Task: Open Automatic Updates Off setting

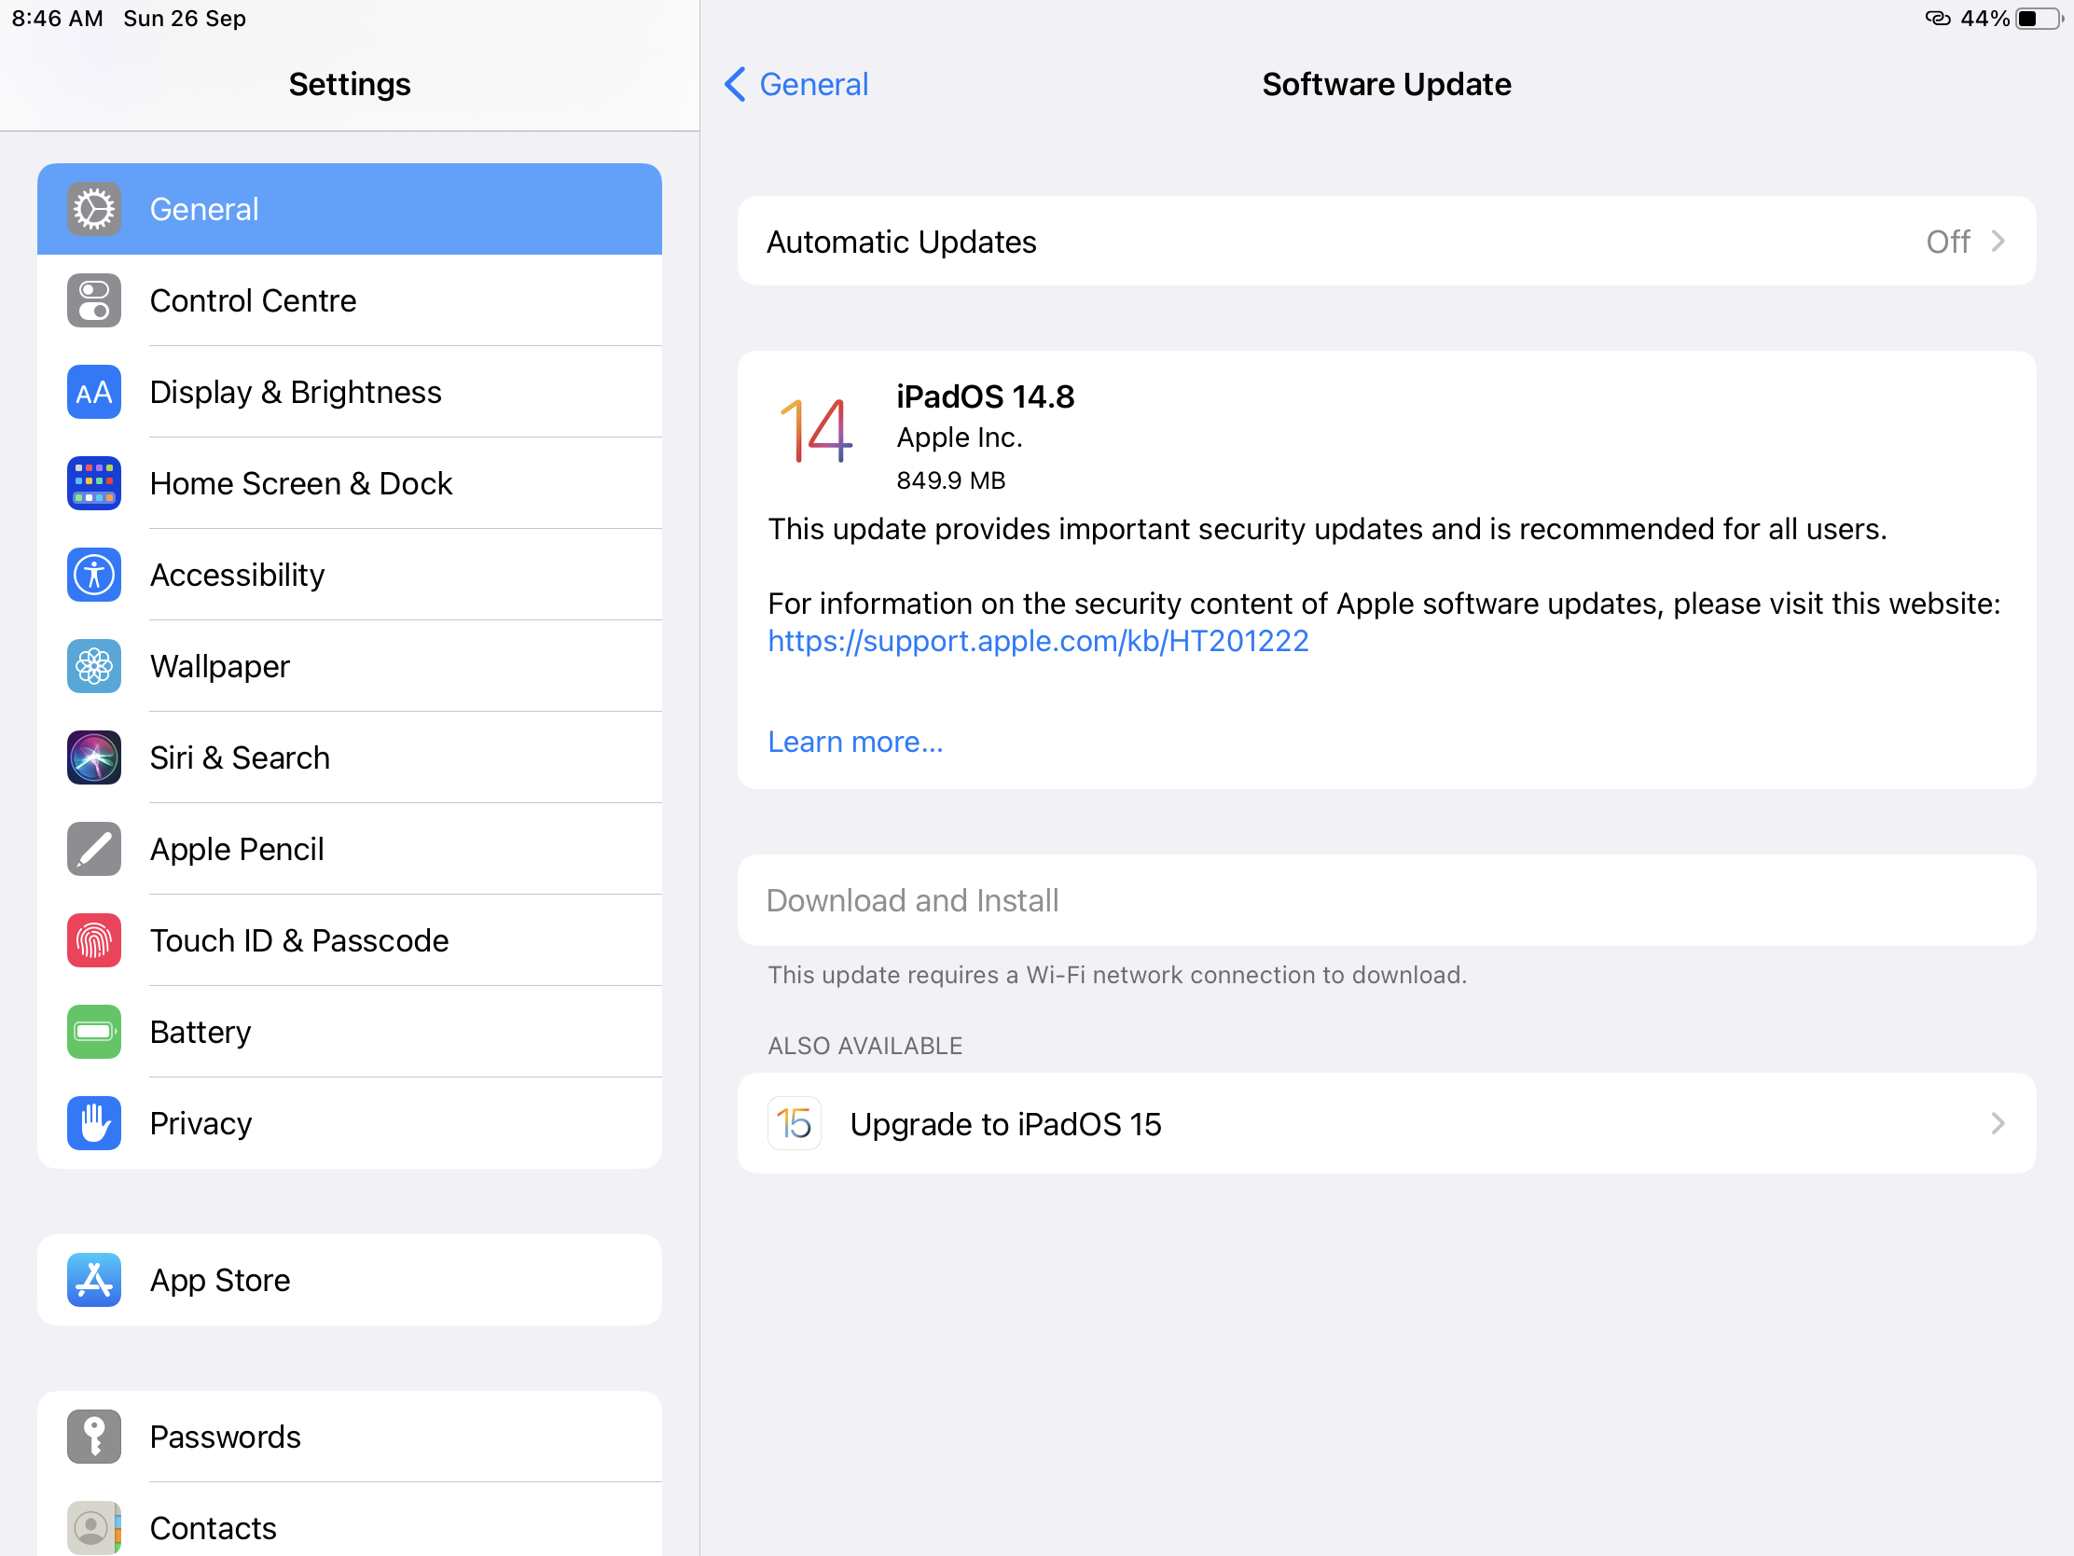Action: (x=1946, y=242)
